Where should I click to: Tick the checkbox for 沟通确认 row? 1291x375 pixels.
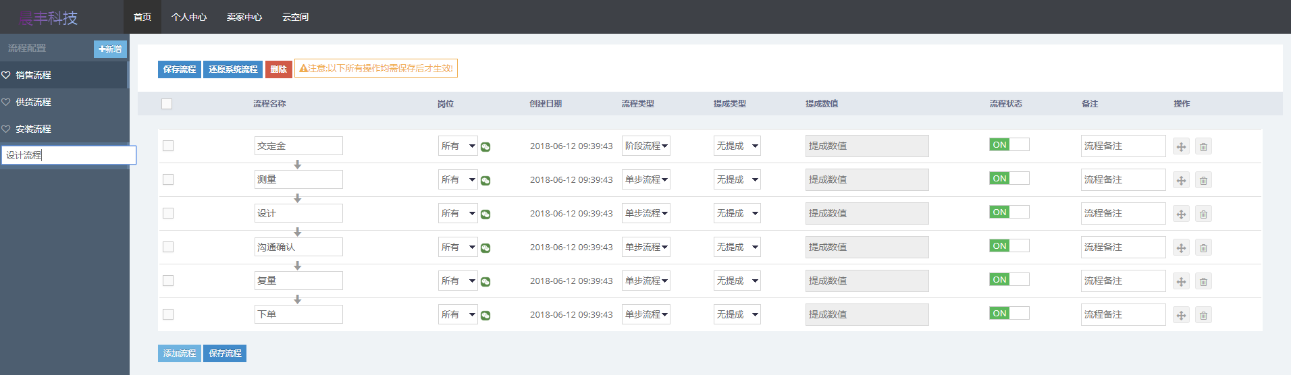[x=168, y=247]
